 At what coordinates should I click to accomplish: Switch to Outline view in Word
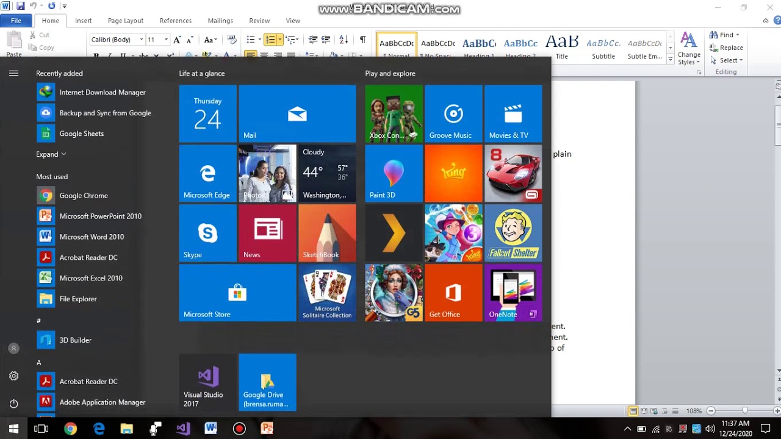point(664,411)
